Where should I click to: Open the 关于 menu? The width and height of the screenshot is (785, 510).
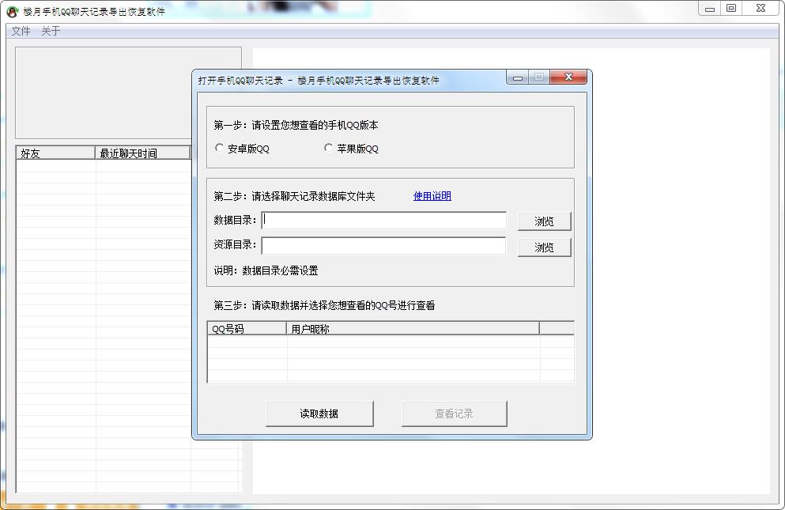[51, 31]
